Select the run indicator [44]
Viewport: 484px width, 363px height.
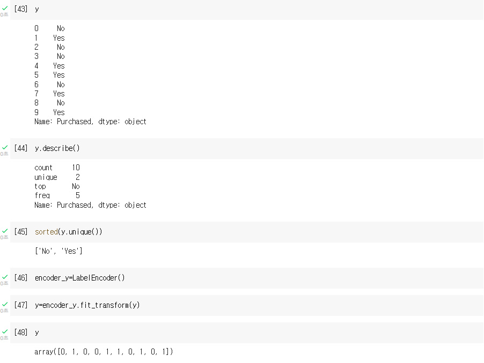point(21,148)
